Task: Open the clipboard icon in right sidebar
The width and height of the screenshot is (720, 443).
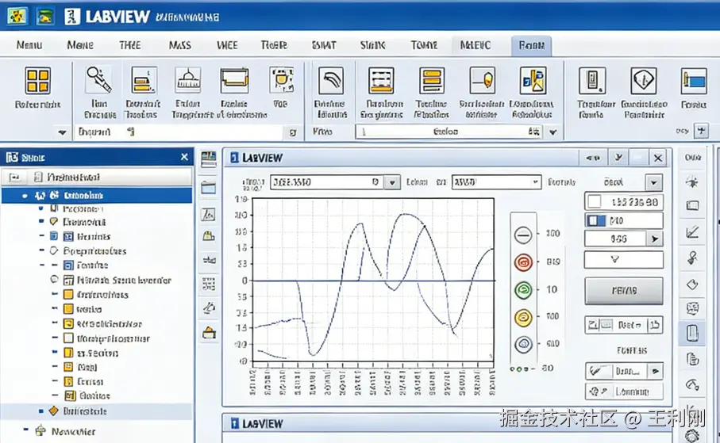Action: [692, 359]
